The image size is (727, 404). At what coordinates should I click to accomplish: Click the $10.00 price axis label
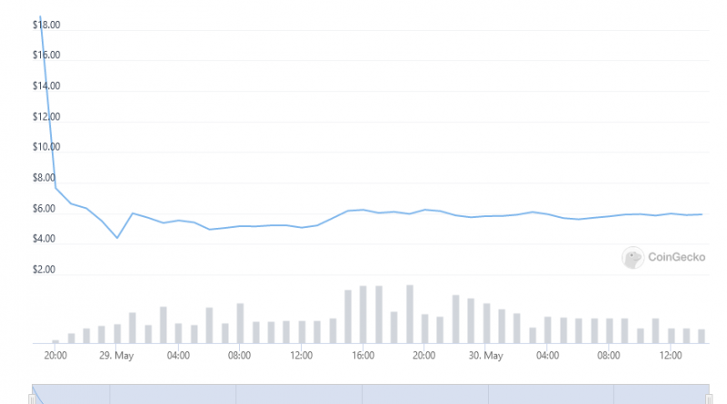[46, 147]
